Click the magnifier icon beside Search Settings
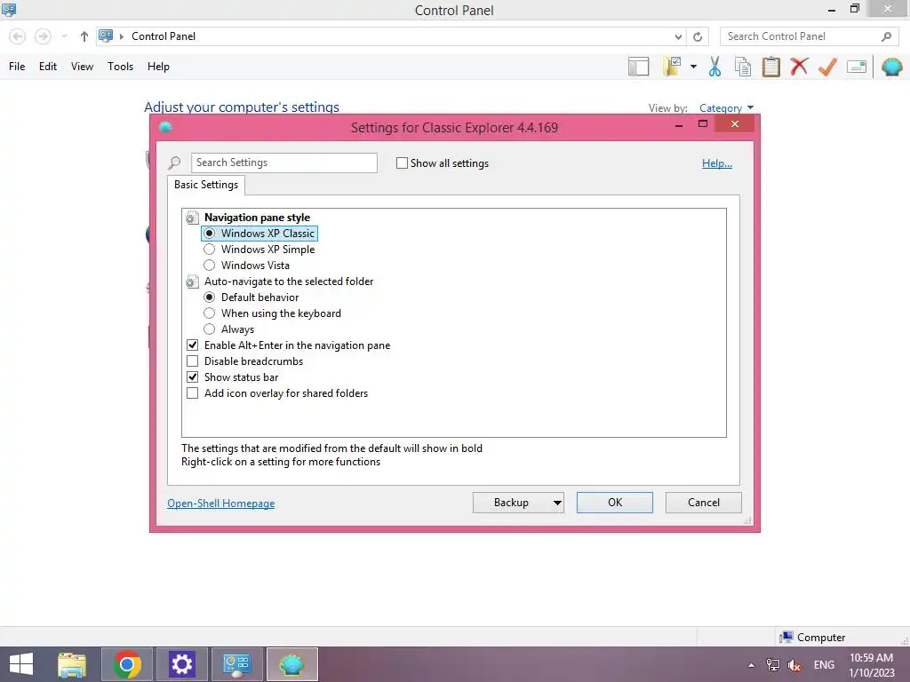 (174, 163)
